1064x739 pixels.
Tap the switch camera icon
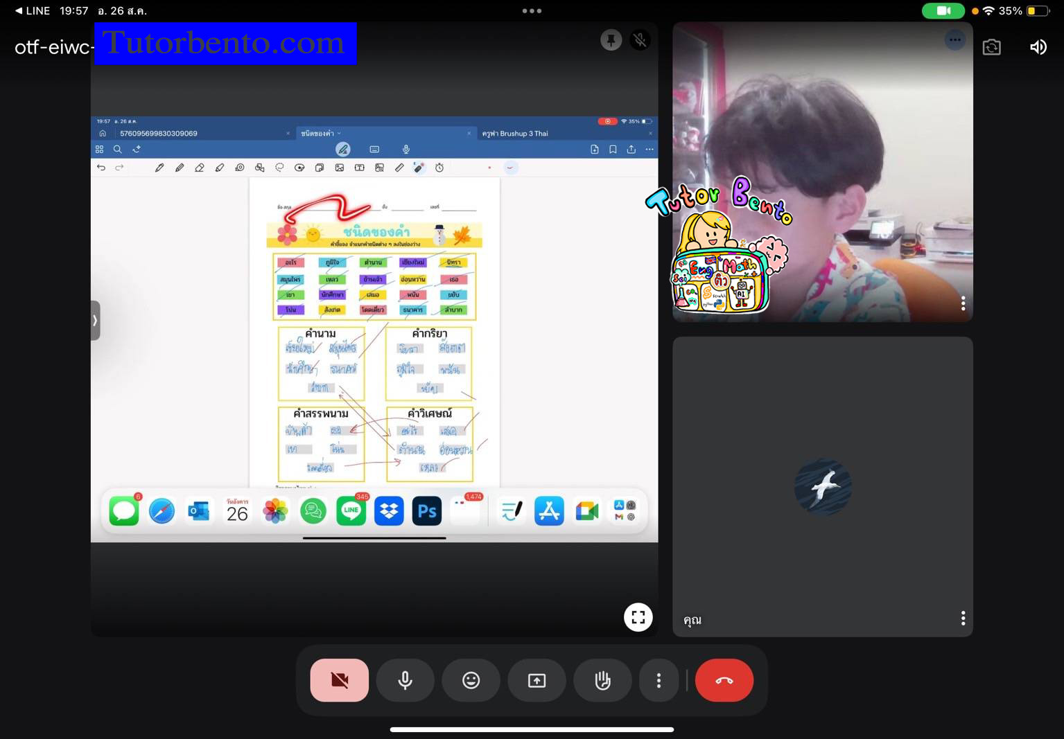[x=991, y=47]
